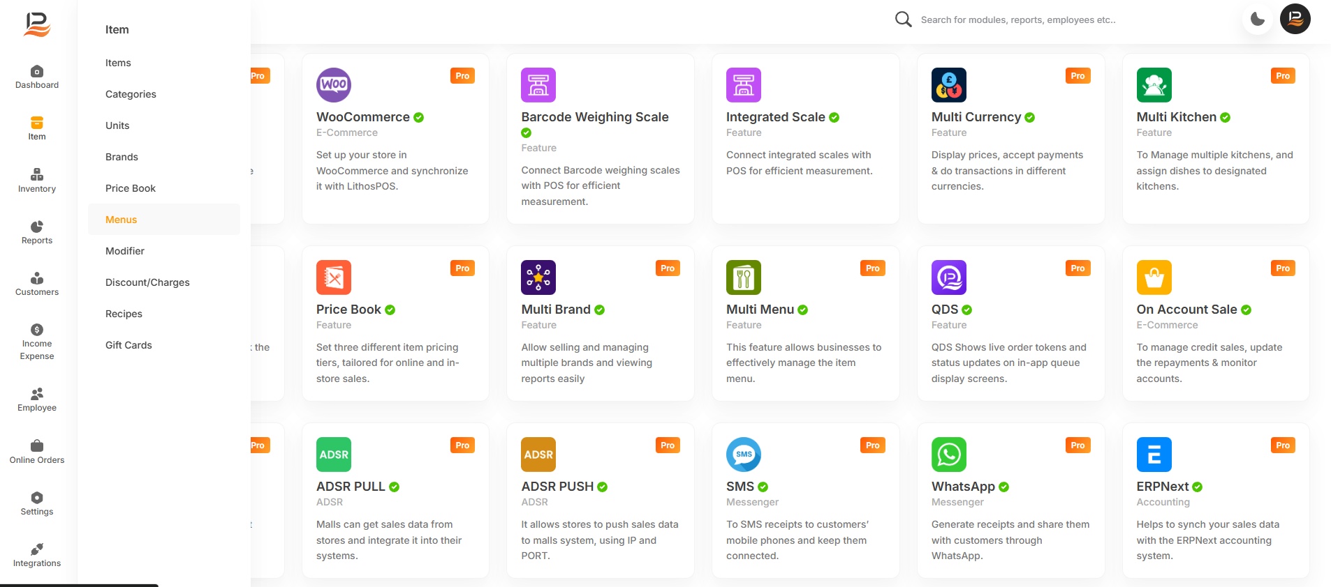Open the Reports section
The image size is (1331, 587).
tap(37, 232)
